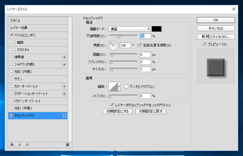Viewport: 243px width, 156px height.
Task: Uncheck the ベベルとエンボス checkbox
Action: [11, 35]
